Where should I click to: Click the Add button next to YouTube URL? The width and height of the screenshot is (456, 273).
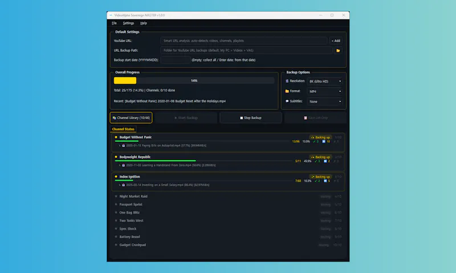tap(336, 40)
